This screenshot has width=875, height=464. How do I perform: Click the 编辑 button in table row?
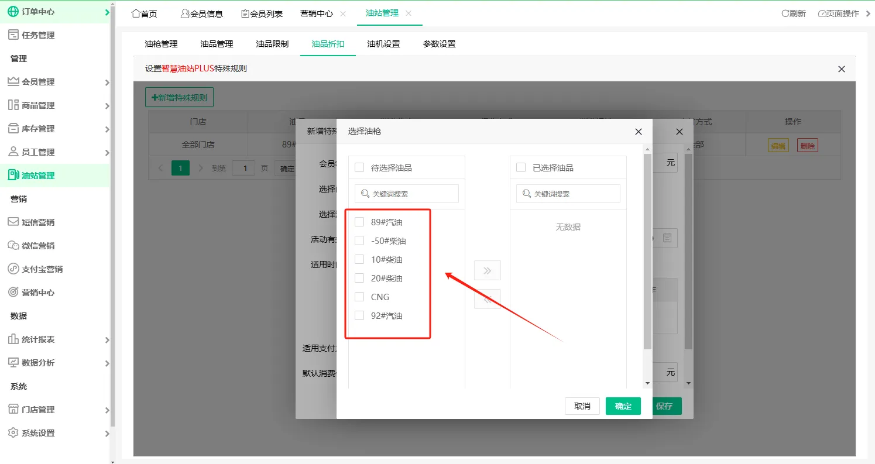click(x=778, y=146)
